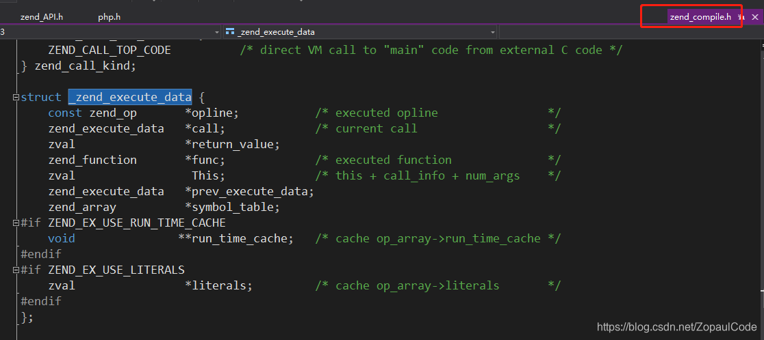
Task: Pin the zend_compile.h tab
Action: pos(741,17)
